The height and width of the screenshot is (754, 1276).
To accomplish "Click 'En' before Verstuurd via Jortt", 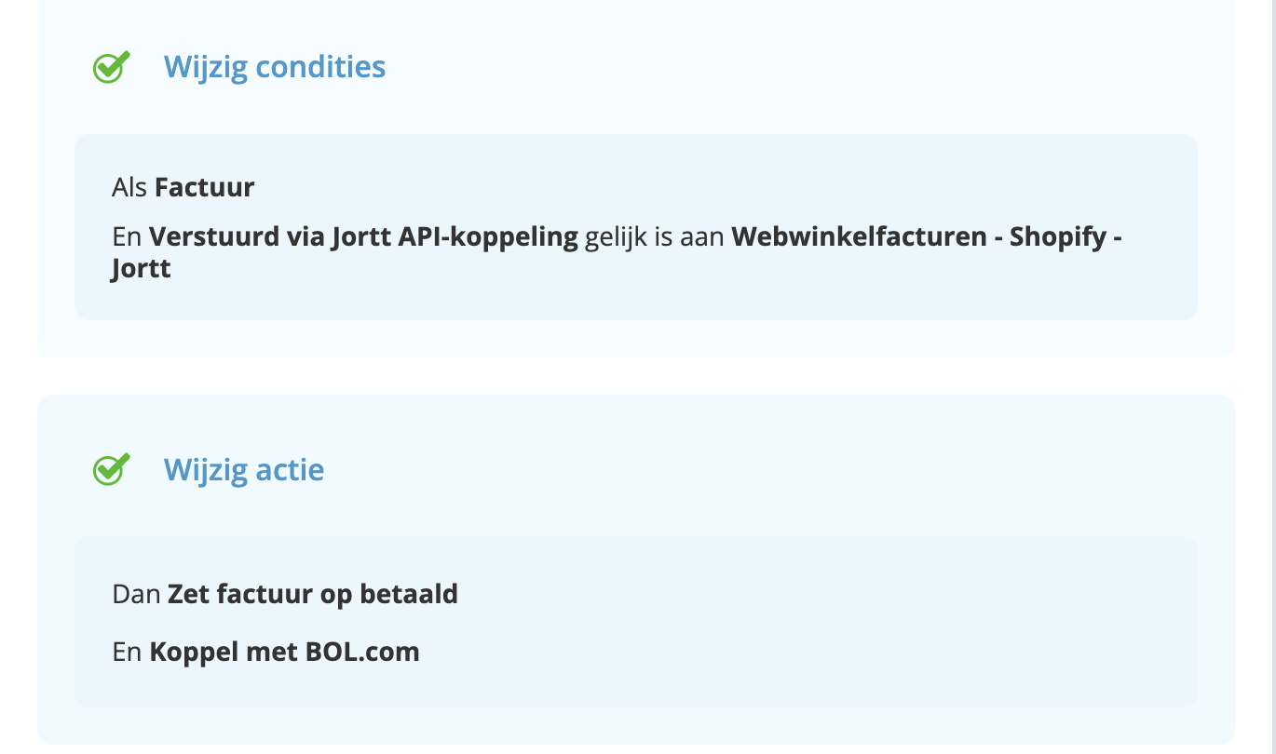I will coord(126,236).
